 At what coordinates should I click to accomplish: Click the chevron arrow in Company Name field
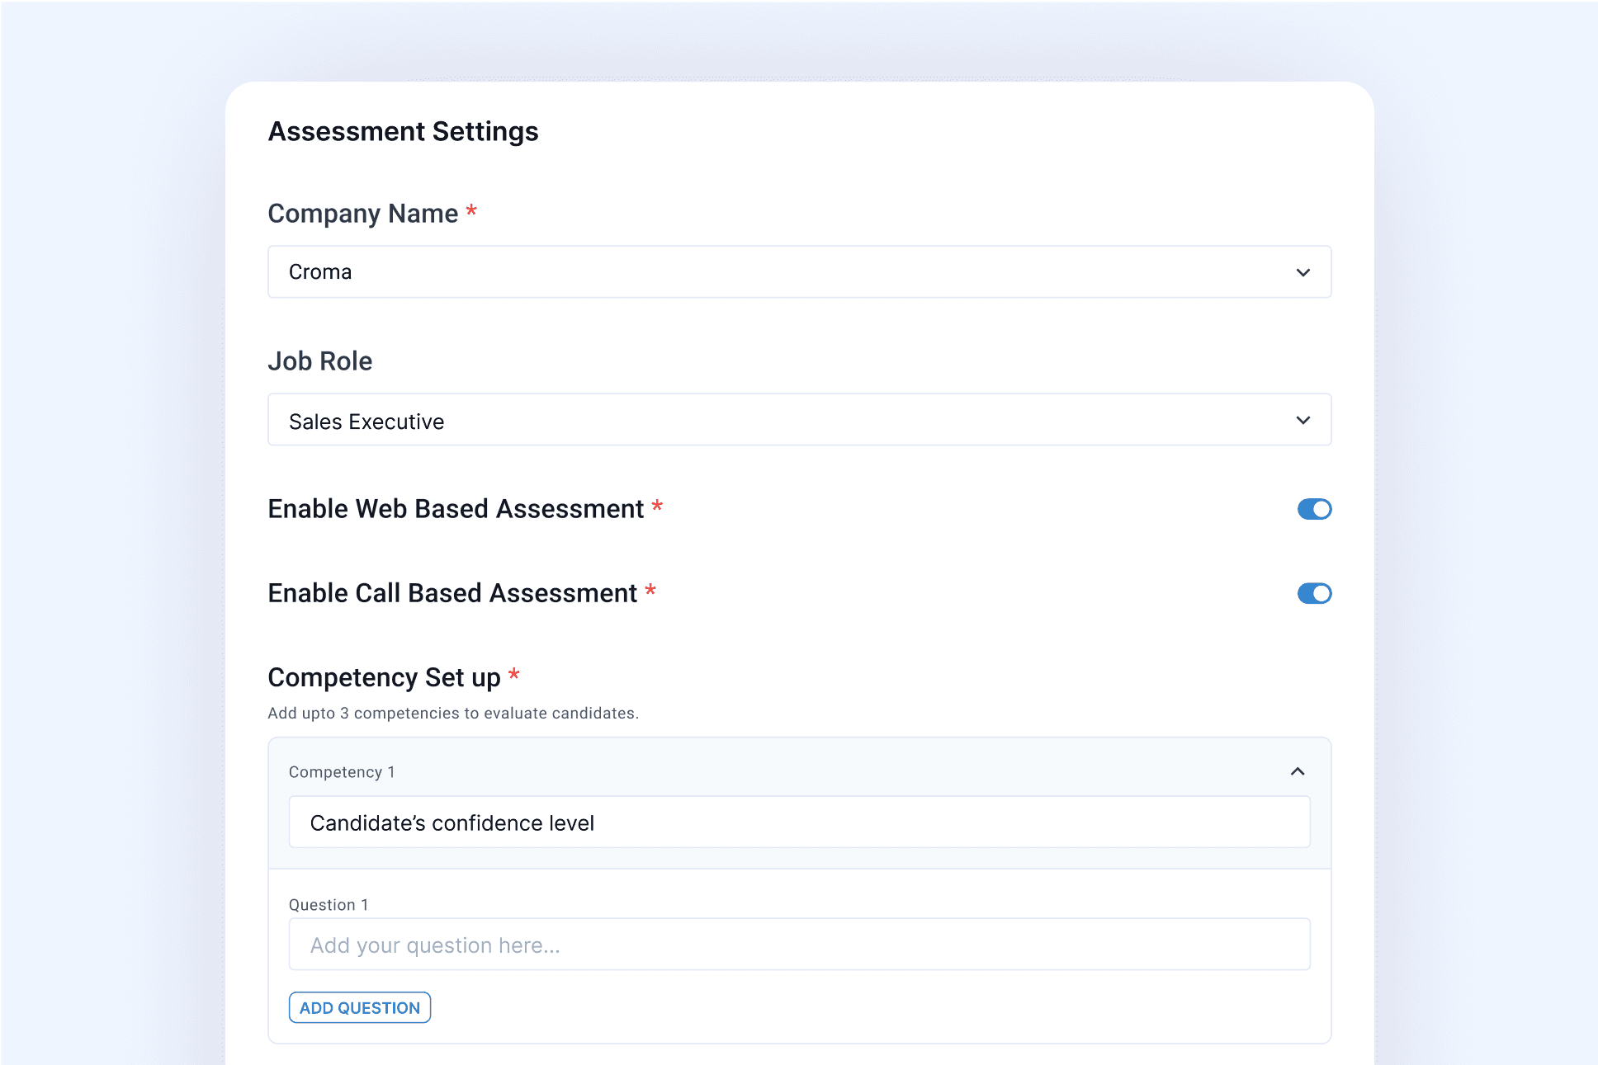pyautogui.click(x=1303, y=272)
